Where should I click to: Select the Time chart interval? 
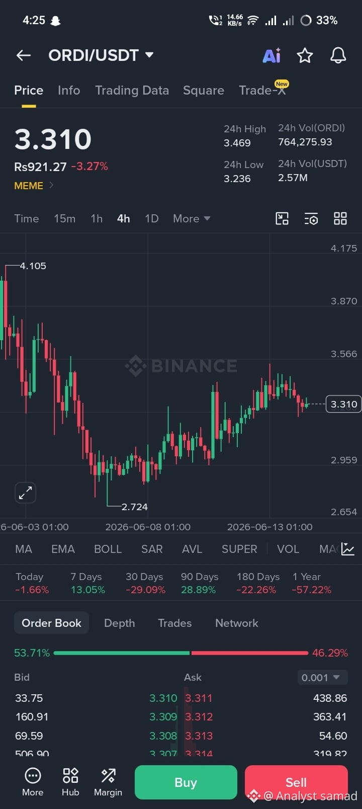(27, 218)
